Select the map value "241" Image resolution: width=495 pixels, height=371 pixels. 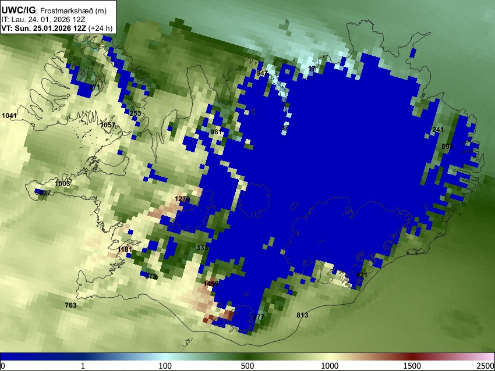tap(438, 130)
